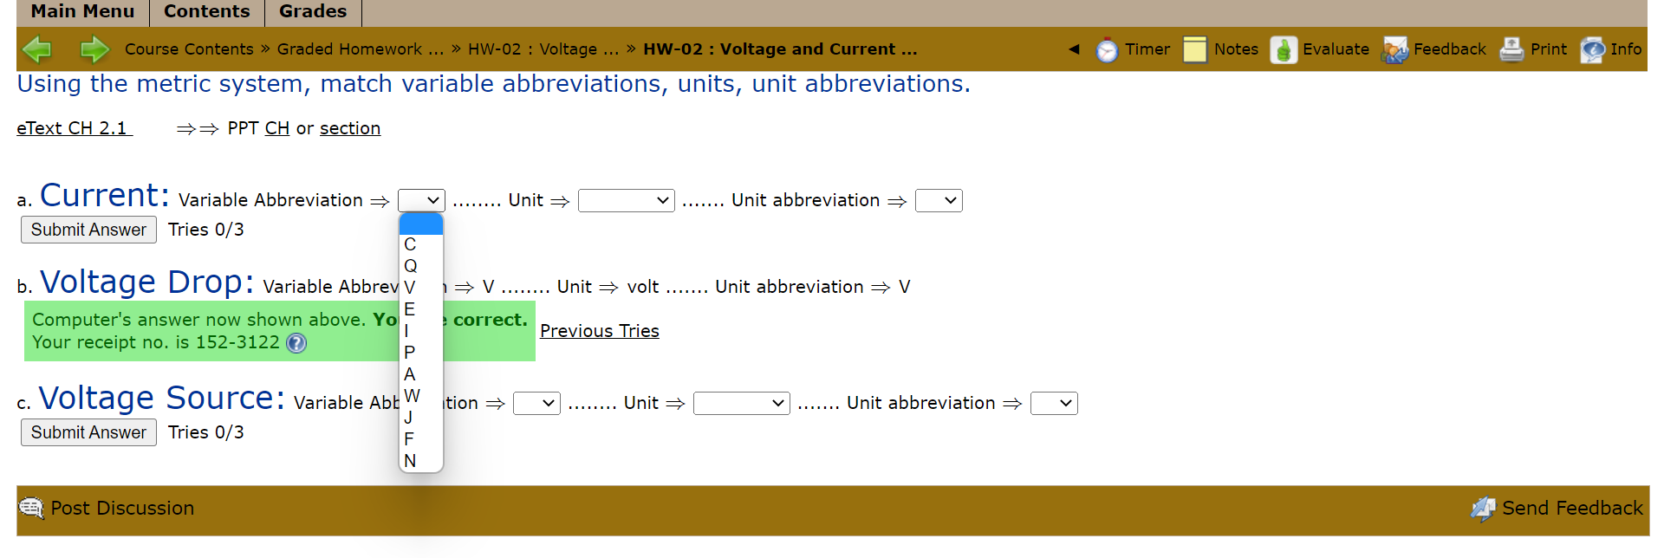This screenshot has width=1664, height=558.
Task: Open the Contents menu
Action: point(206,11)
